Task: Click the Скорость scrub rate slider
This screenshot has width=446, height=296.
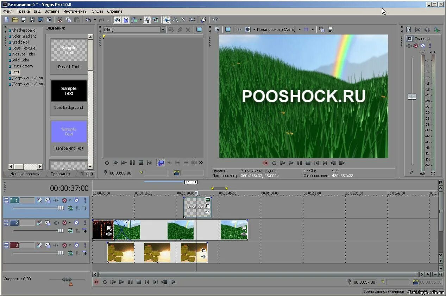Action: [x=67, y=280]
